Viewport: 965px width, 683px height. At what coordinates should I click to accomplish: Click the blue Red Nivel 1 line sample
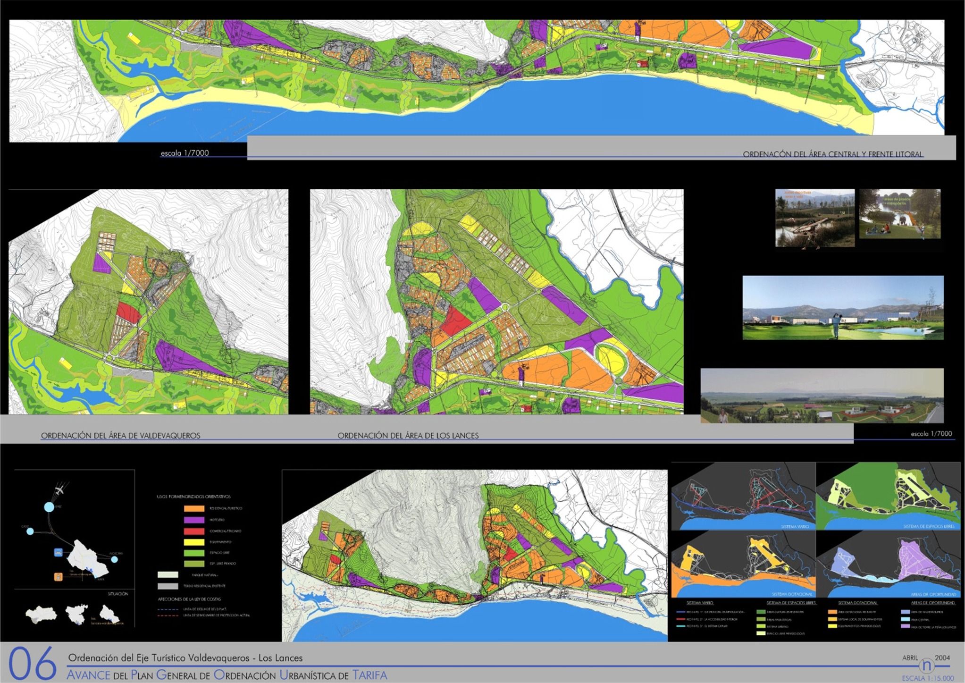click(681, 612)
